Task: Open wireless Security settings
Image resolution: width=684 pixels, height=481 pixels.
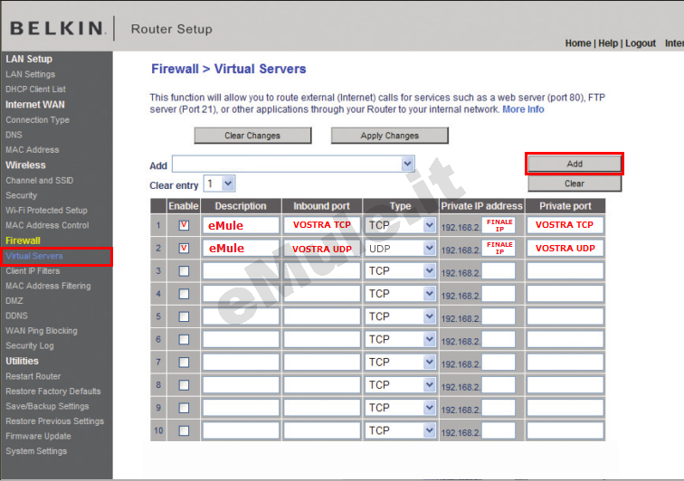Action: click(x=22, y=195)
